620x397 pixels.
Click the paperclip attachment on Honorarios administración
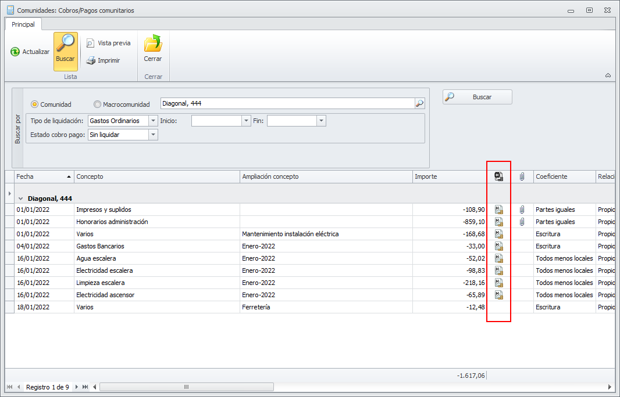point(522,222)
